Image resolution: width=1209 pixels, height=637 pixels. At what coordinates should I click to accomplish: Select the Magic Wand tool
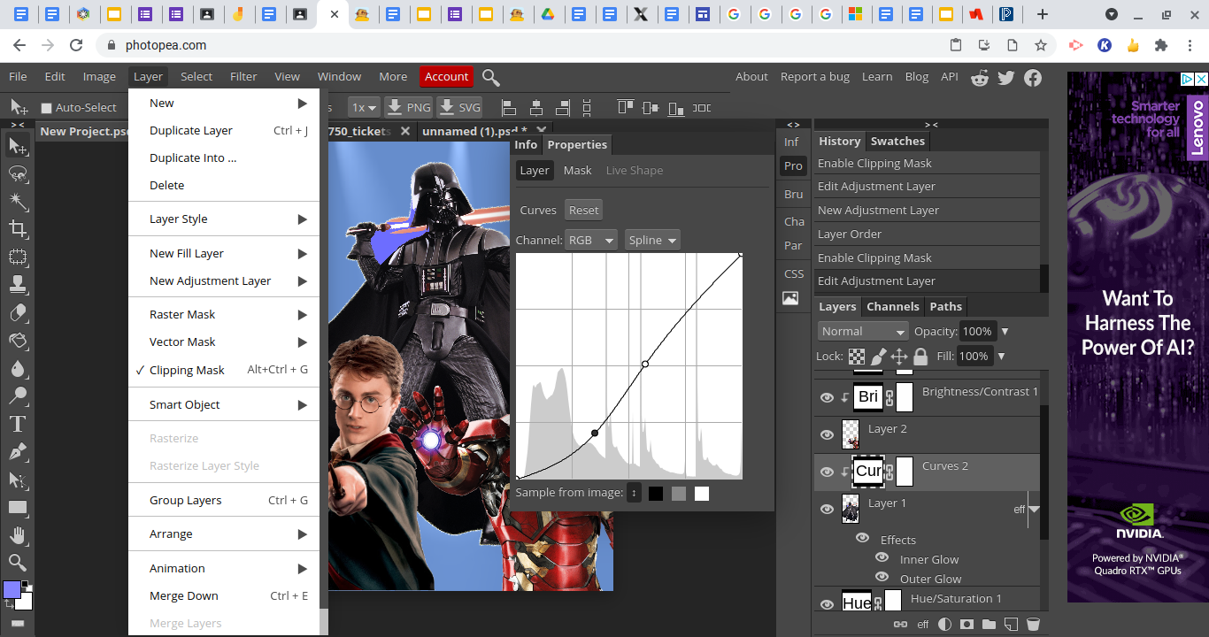[18, 202]
